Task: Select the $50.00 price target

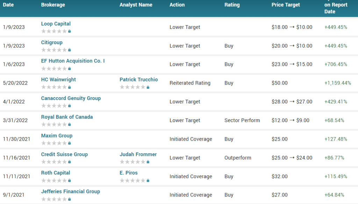Action: (x=280, y=83)
